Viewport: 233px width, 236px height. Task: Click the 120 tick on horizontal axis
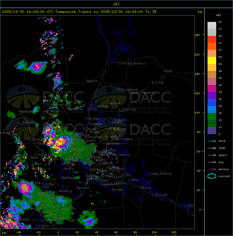point(174,232)
